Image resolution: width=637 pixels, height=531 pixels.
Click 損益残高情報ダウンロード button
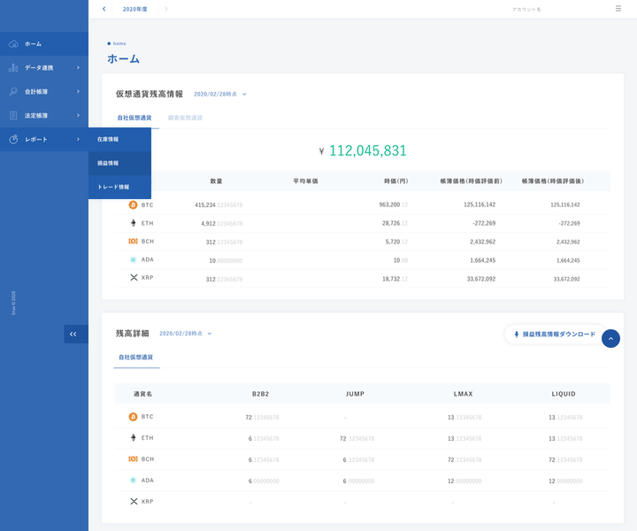pyautogui.click(x=556, y=335)
